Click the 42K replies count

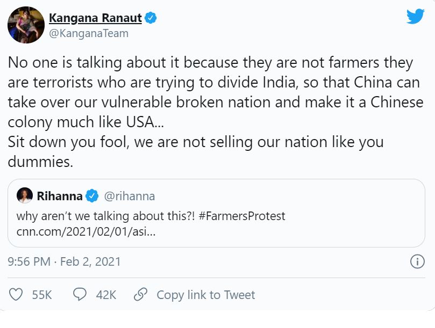[x=106, y=295]
